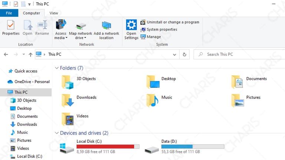285x160 pixels.
Task: Select the Data (D:) drive icon
Action: tap(152, 150)
